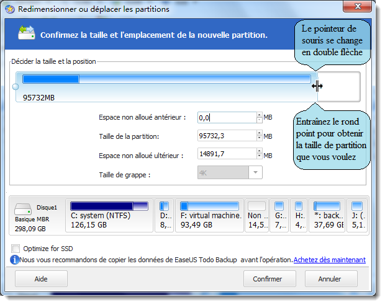Viewport: 385px width, 305px height.
Task: Select the backup partition of 37,69 GB
Action: (x=327, y=215)
